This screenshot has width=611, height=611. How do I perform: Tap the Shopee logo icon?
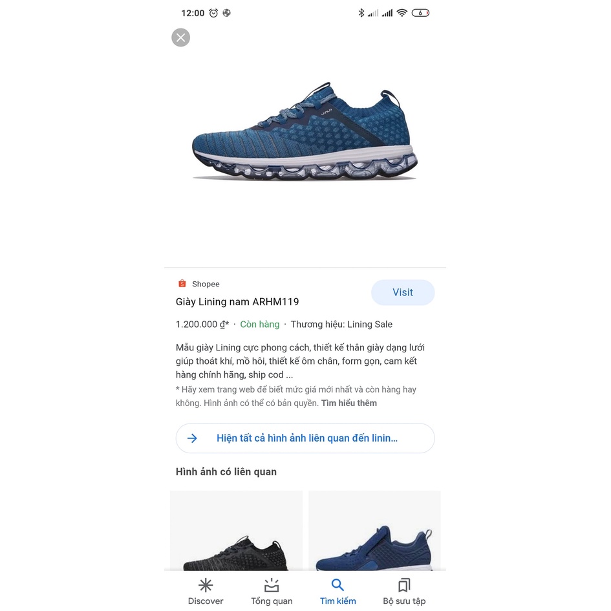[x=182, y=284]
